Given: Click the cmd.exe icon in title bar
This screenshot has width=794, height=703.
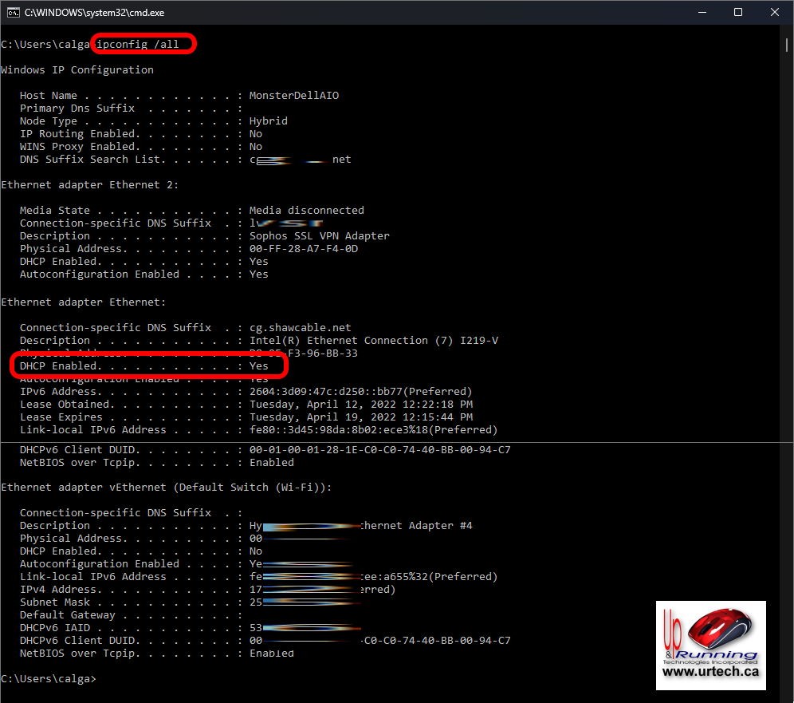Looking at the screenshot, I should pos(13,13).
